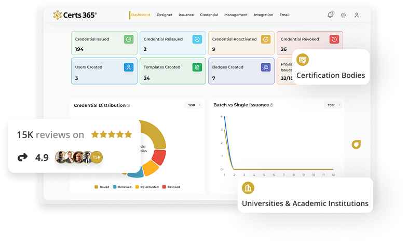Click the orange segment of the donut chart

[151, 168]
